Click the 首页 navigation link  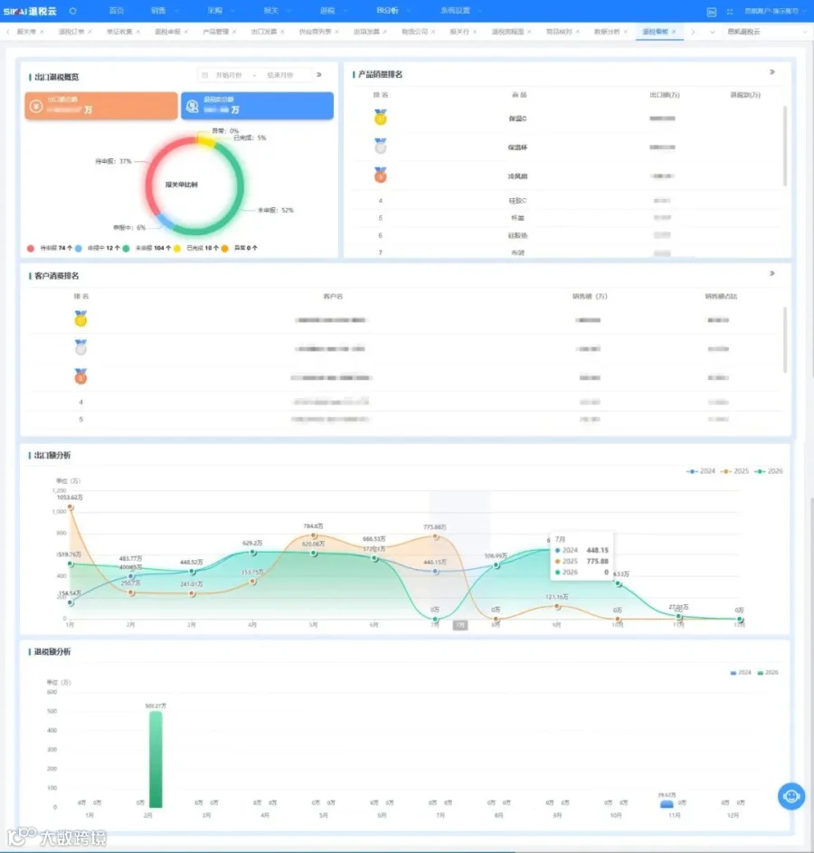point(117,10)
